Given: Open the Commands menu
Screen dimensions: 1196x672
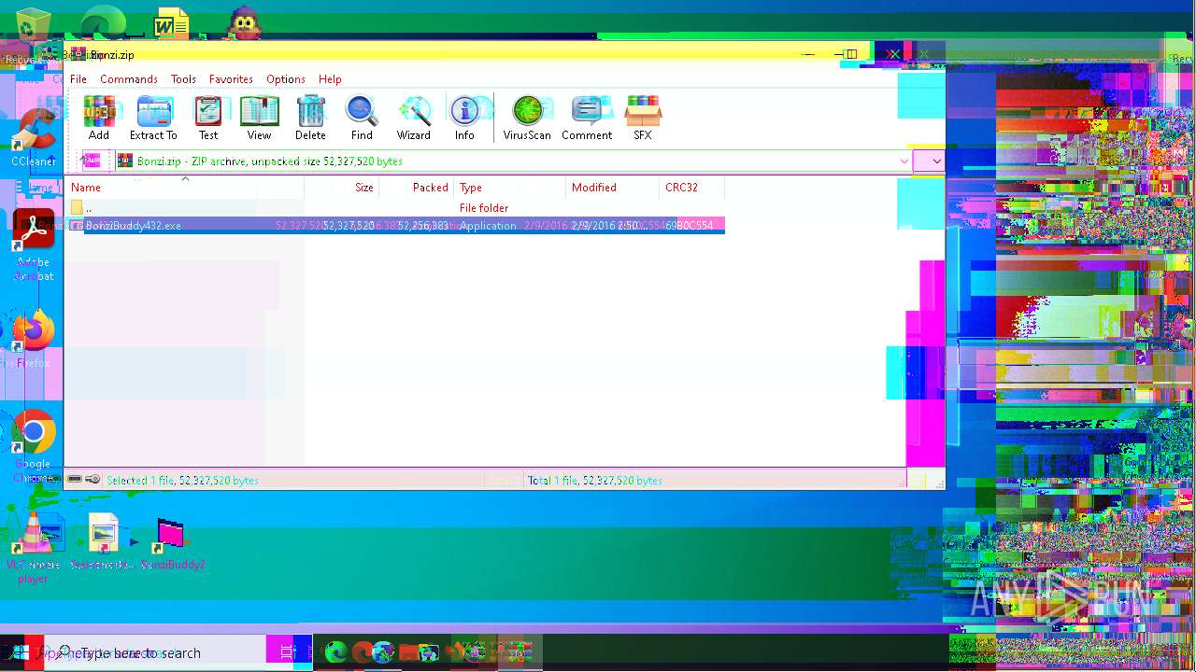Looking at the screenshot, I should 129,79.
